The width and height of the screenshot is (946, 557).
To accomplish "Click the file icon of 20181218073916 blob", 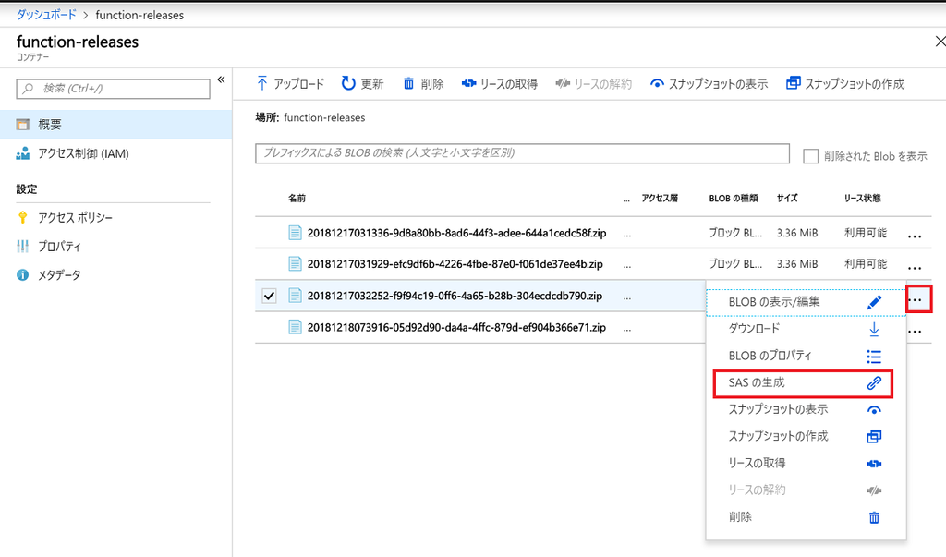I will 295,328.
